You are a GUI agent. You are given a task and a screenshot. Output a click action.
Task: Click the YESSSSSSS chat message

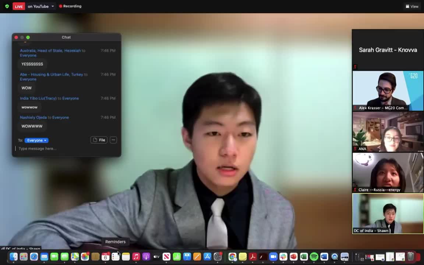pos(32,64)
